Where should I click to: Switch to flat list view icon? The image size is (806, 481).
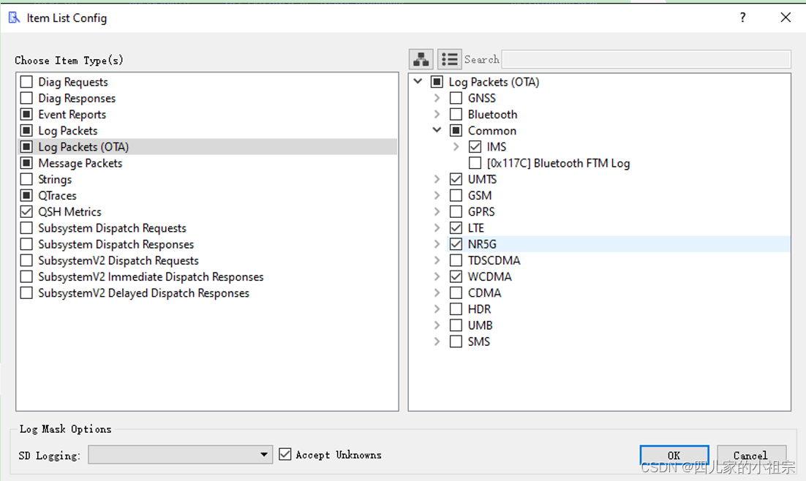[x=449, y=60]
